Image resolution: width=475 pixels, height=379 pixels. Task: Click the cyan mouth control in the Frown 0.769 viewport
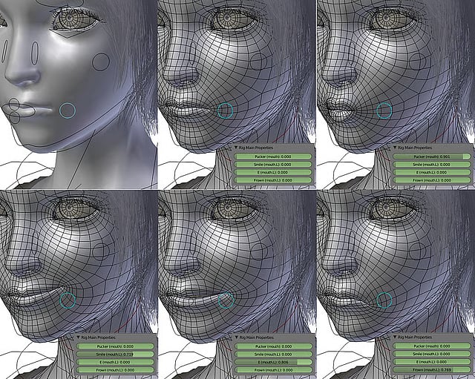click(x=384, y=300)
